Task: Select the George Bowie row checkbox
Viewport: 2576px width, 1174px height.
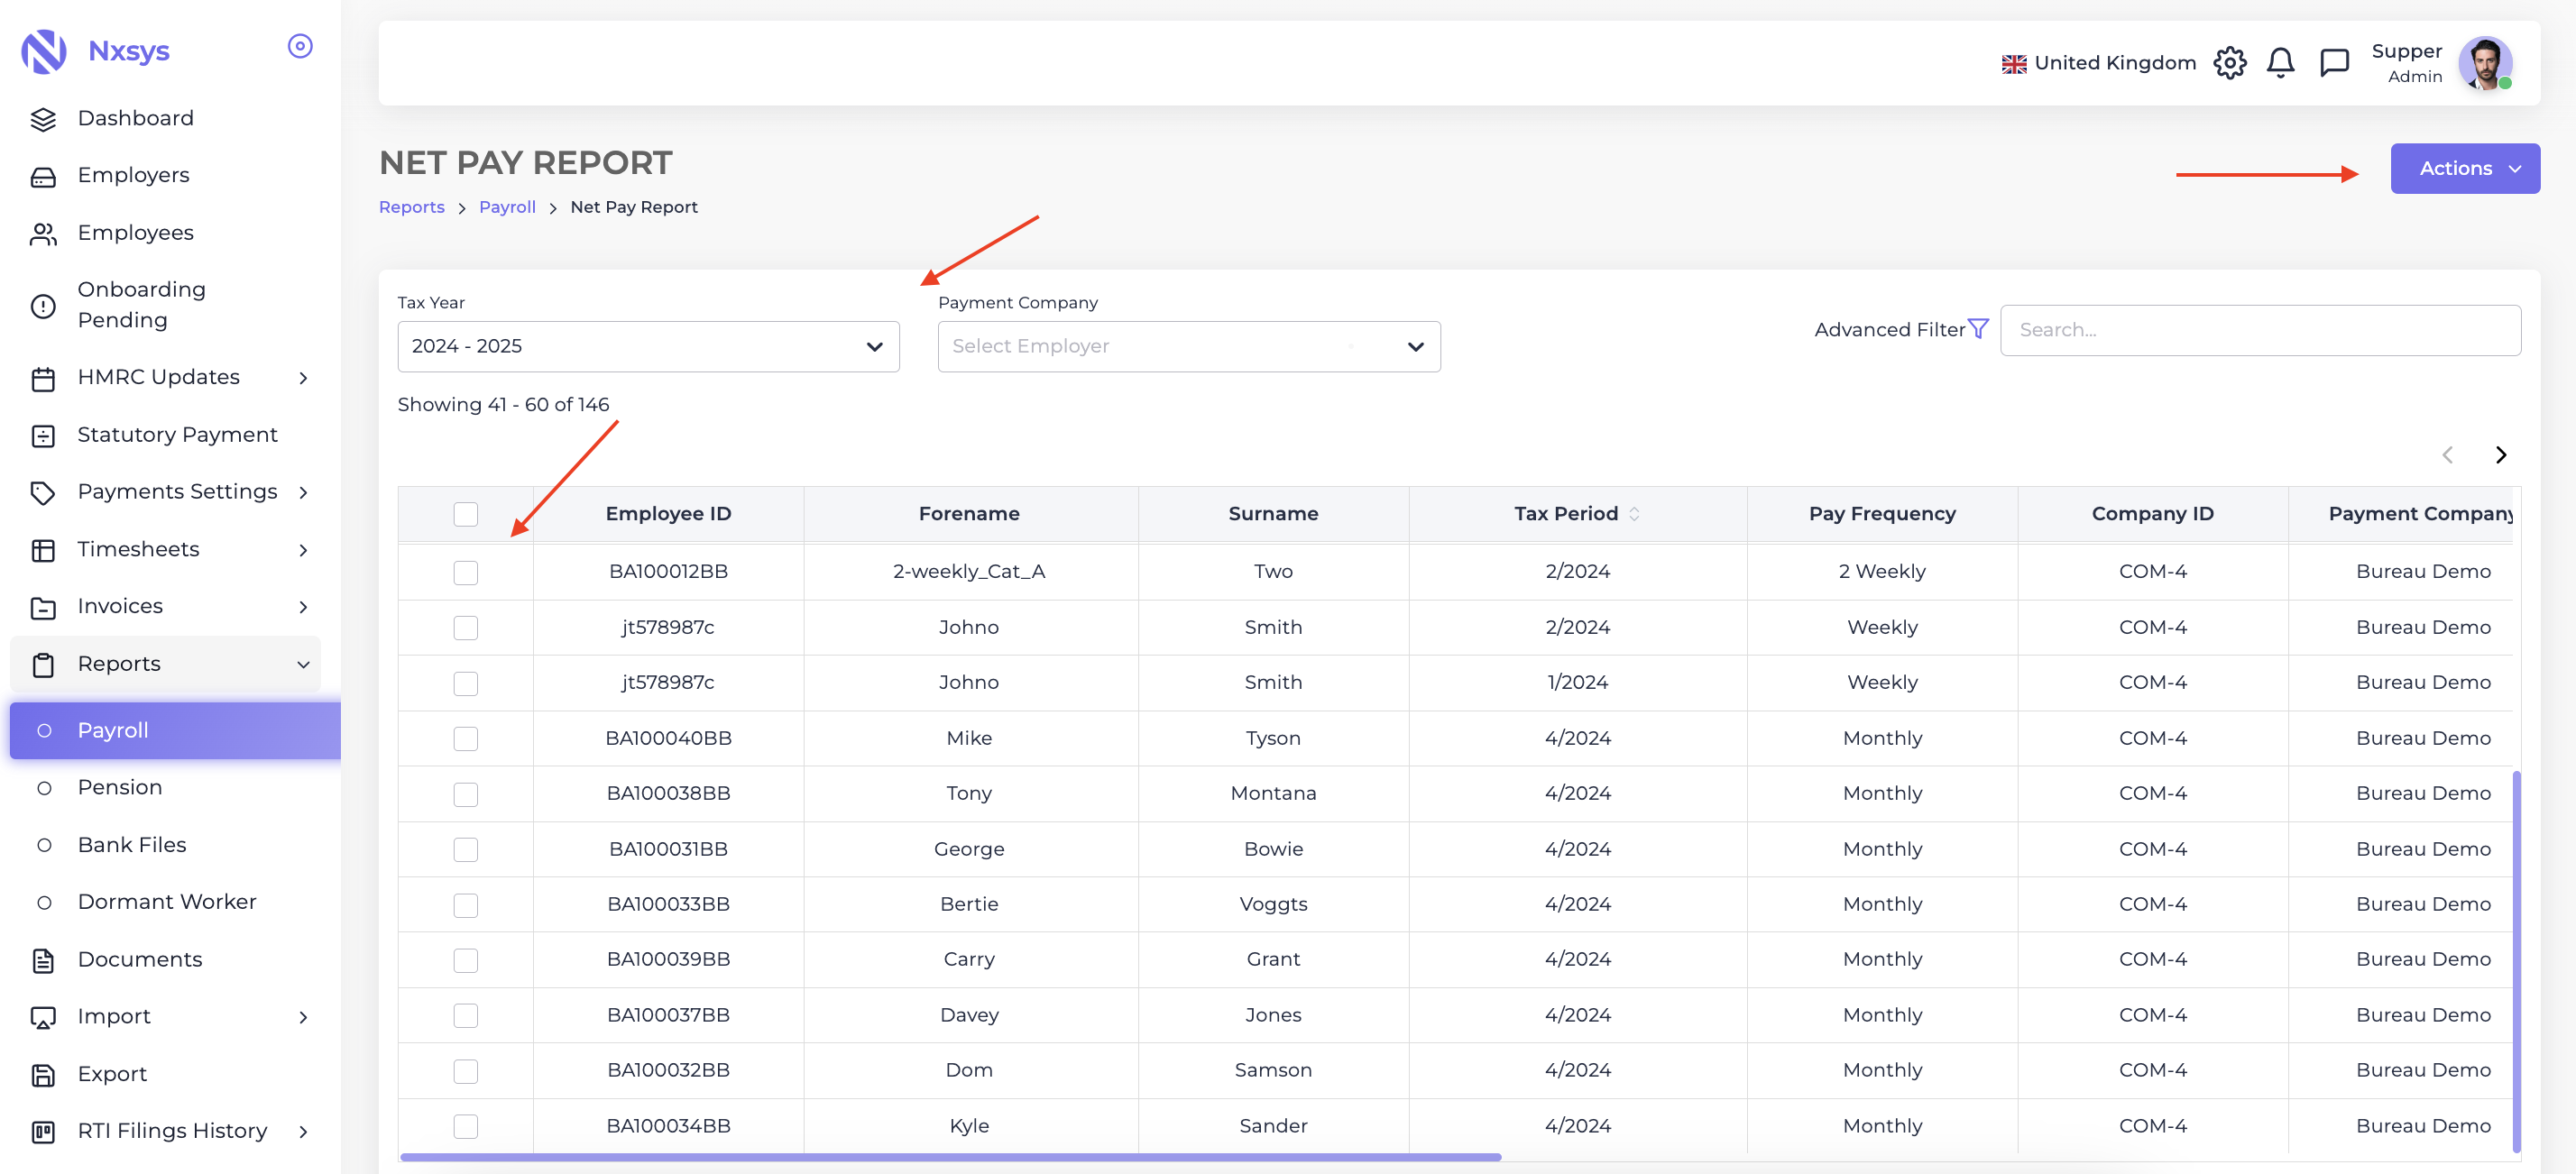Action: pyautogui.click(x=465, y=849)
